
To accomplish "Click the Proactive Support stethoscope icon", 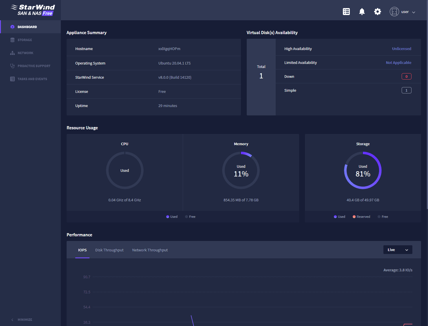I will 12,66.
